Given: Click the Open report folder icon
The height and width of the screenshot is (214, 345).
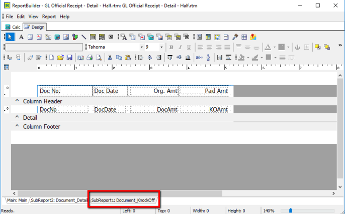Looking at the screenshot, I should (x=60, y=57).
